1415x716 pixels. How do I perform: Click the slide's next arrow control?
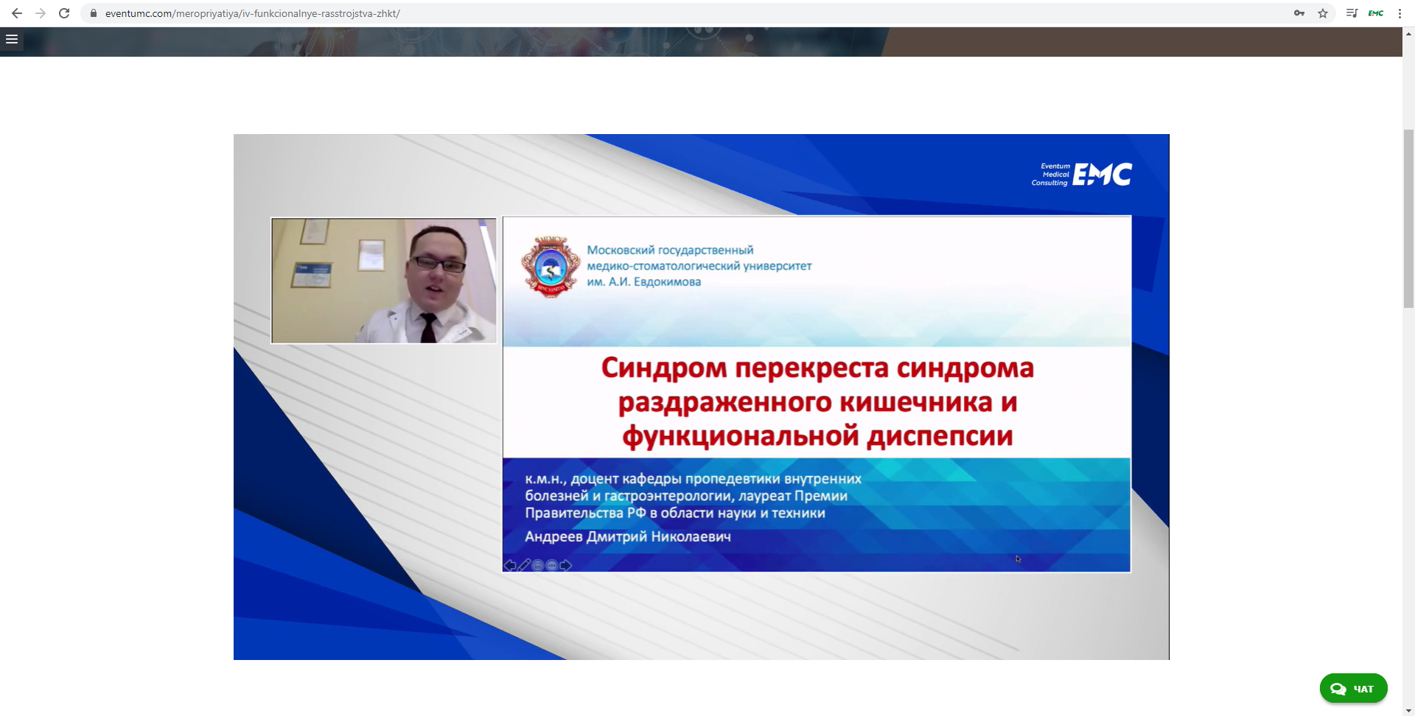pos(566,565)
